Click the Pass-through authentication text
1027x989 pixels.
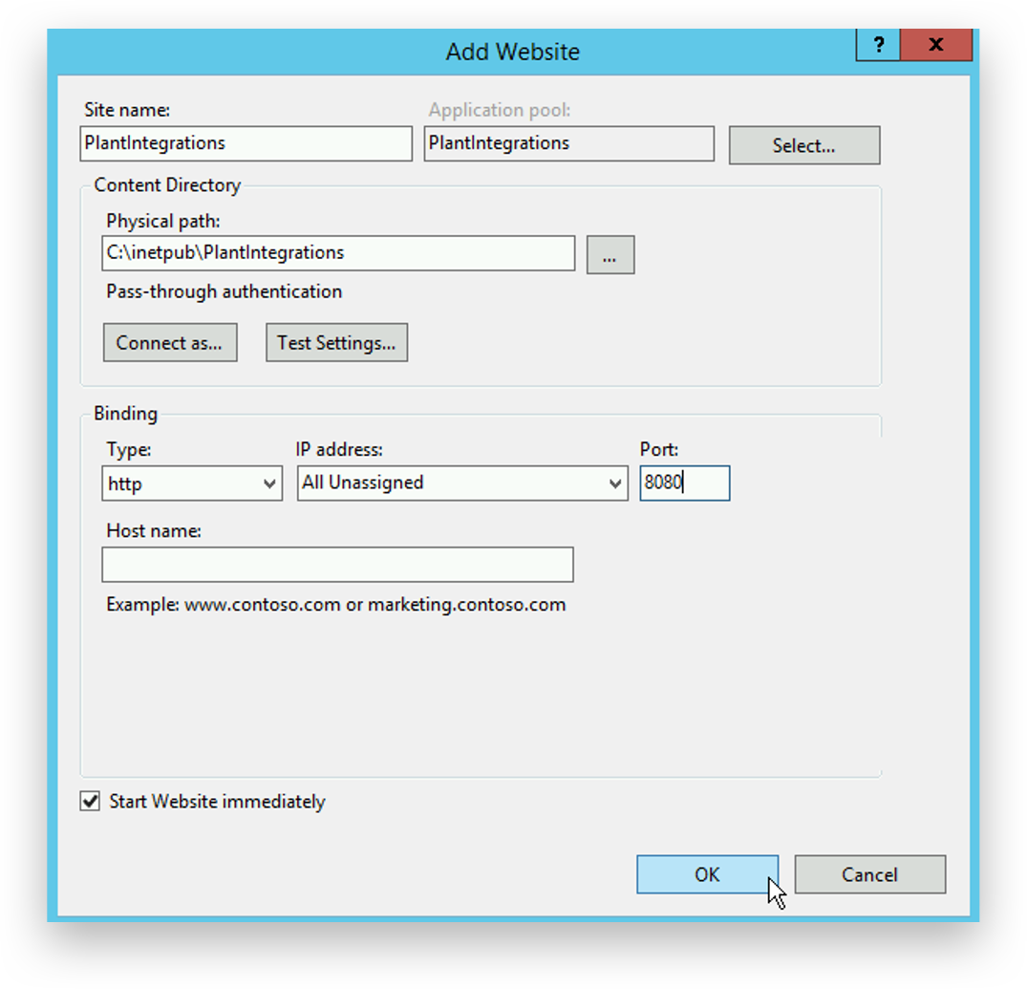(x=224, y=291)
